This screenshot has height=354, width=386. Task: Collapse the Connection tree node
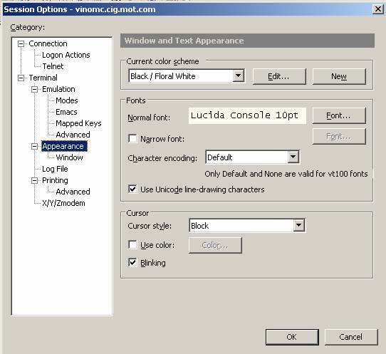coord(21,44)
